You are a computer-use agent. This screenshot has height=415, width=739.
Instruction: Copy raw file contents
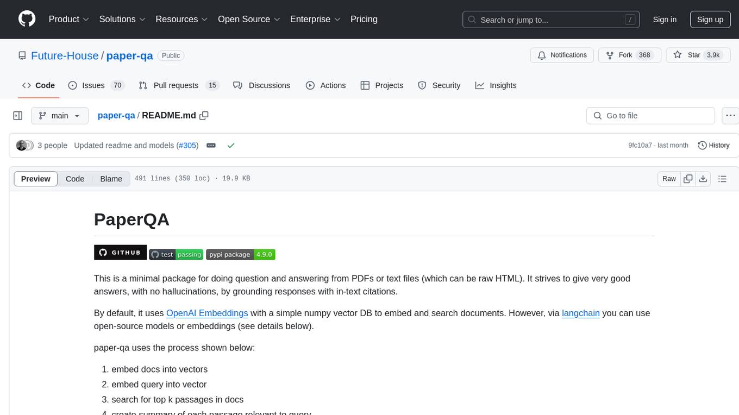(x=688, y=179)
